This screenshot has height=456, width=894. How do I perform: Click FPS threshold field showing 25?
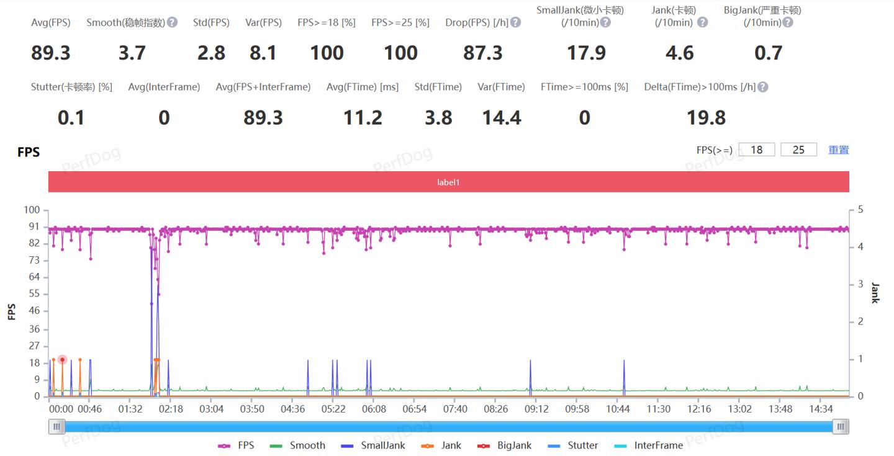click(x=798, y=150)
